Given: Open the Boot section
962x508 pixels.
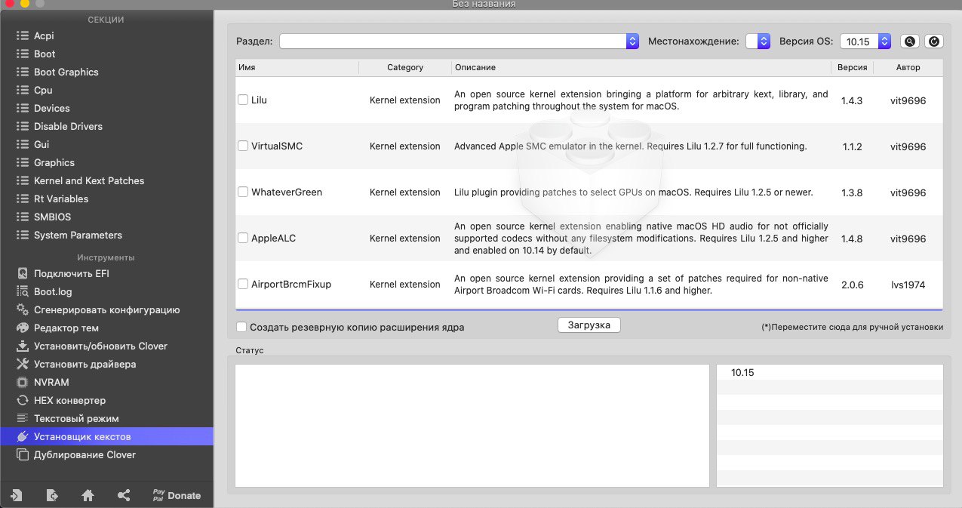Looking at the screenshot, I should click(x=45, y=54).
